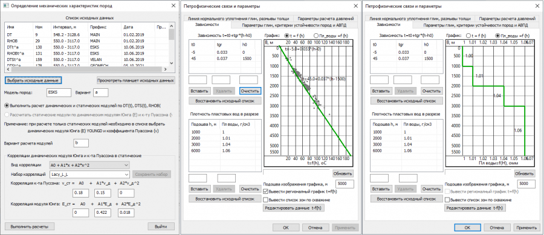Screen dimensions: 544x235
Task: Select Пл_воды = f(h) radio in middle dialog
Action: tap(331, 36)
